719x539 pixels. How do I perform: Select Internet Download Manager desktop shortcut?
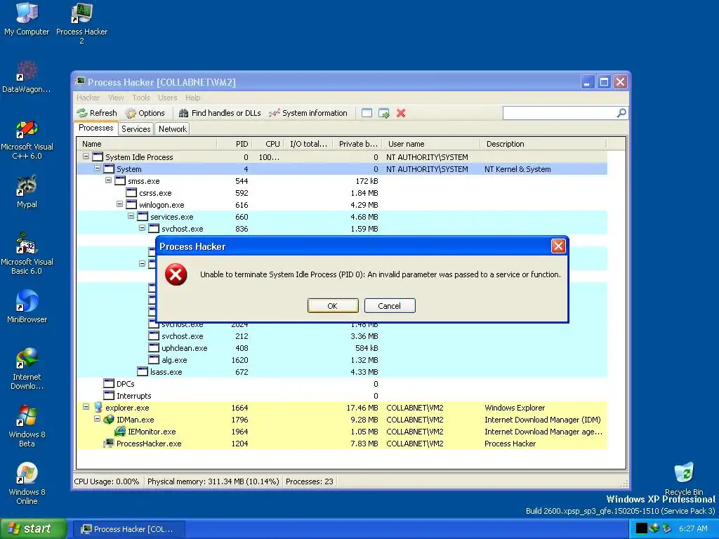(x=27, y=369)
